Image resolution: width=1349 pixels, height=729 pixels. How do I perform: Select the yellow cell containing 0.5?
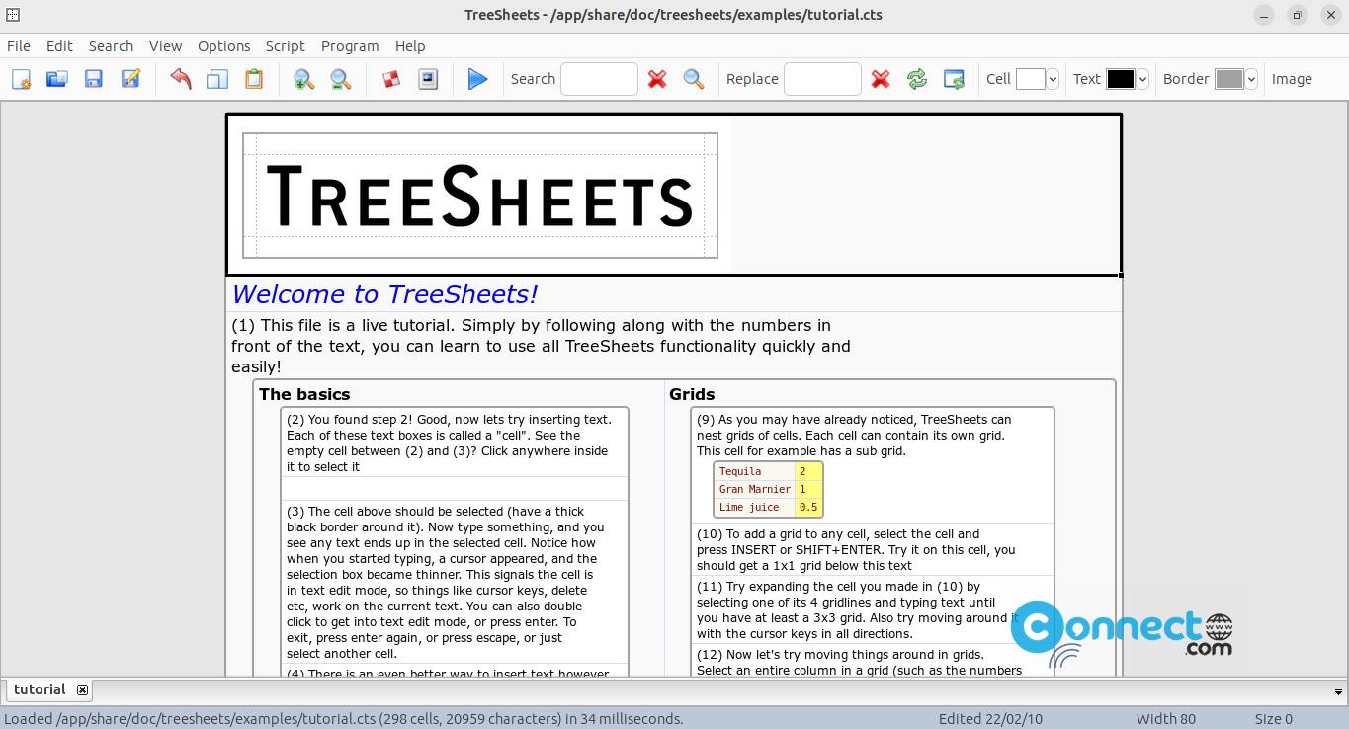[808, 507]
